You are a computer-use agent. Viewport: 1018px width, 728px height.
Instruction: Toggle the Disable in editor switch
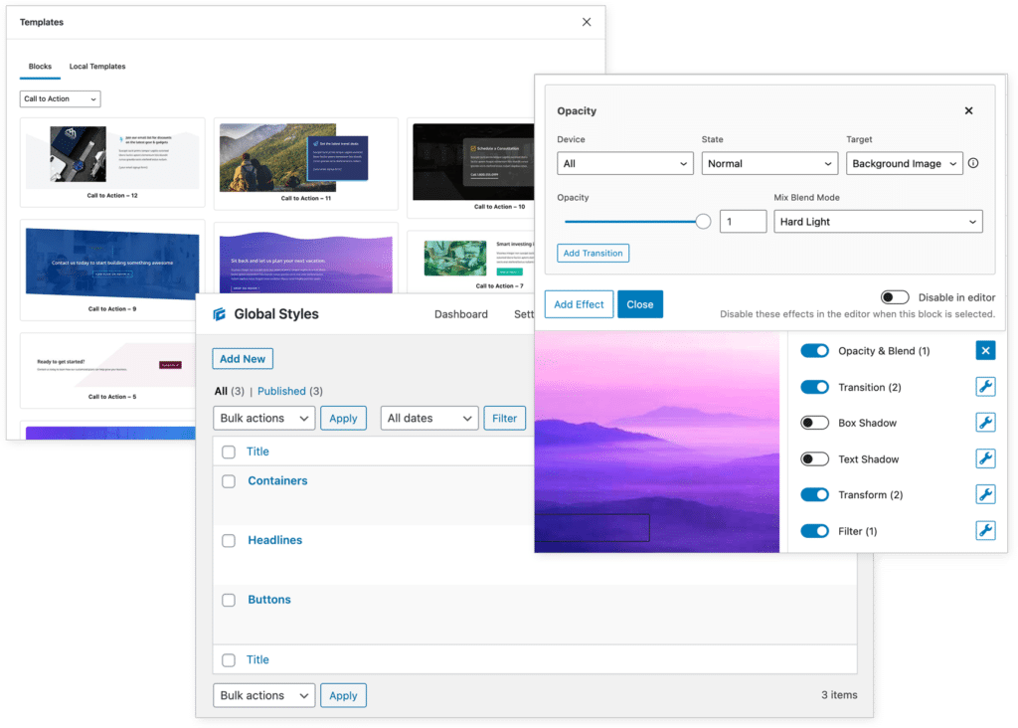coord(895,296)
